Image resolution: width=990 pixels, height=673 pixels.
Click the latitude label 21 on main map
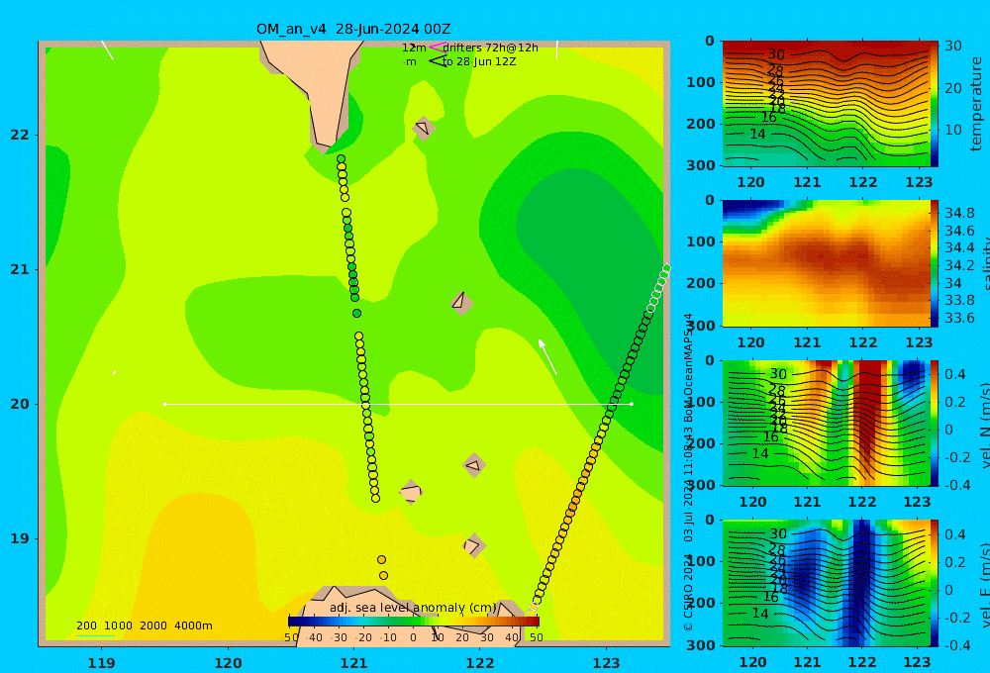click(x=20, y=269)
